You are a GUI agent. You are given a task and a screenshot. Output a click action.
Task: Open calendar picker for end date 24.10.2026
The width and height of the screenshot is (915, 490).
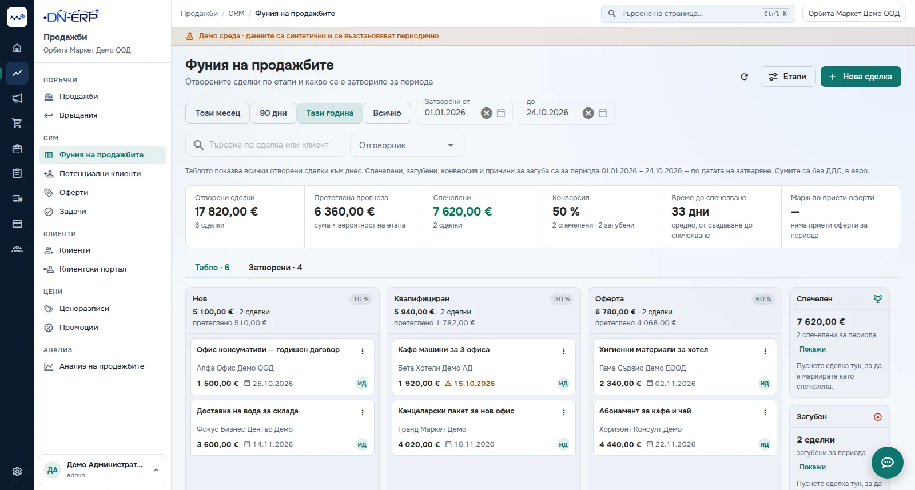pyautogui.click(x=603, y=113)
